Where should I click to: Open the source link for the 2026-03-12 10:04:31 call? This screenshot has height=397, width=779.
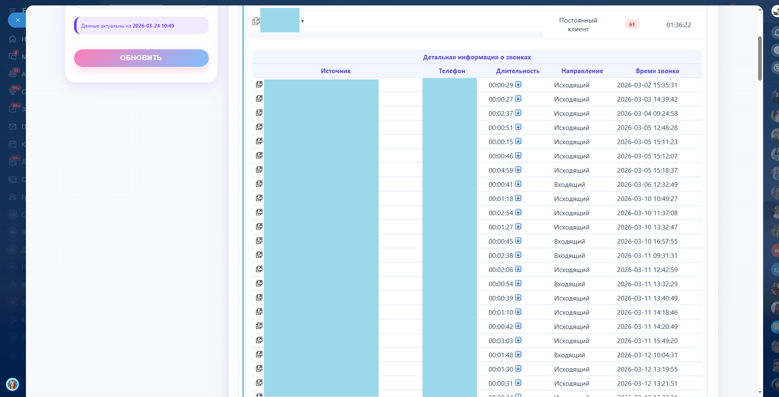point(259,354)
